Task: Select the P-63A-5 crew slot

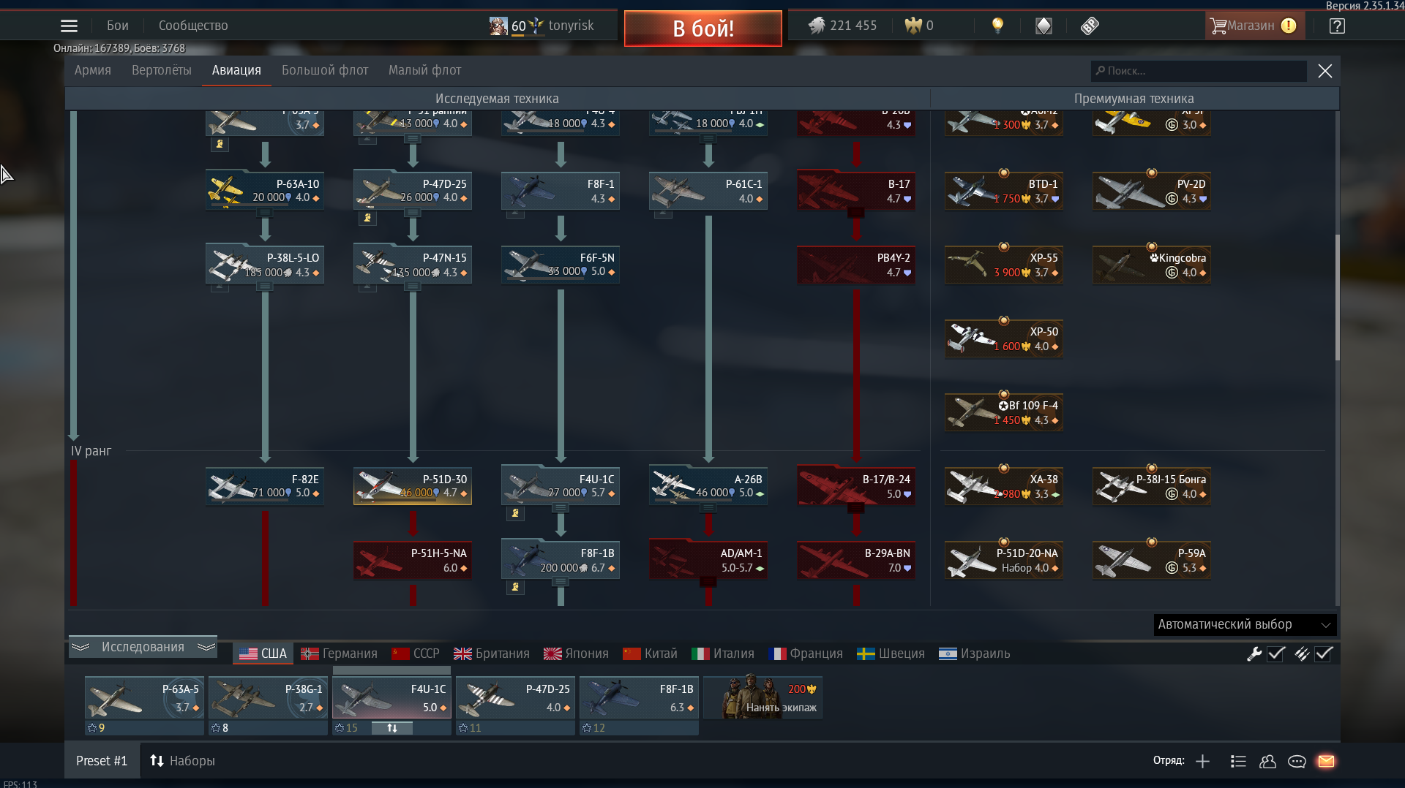Action: (144, 698)
